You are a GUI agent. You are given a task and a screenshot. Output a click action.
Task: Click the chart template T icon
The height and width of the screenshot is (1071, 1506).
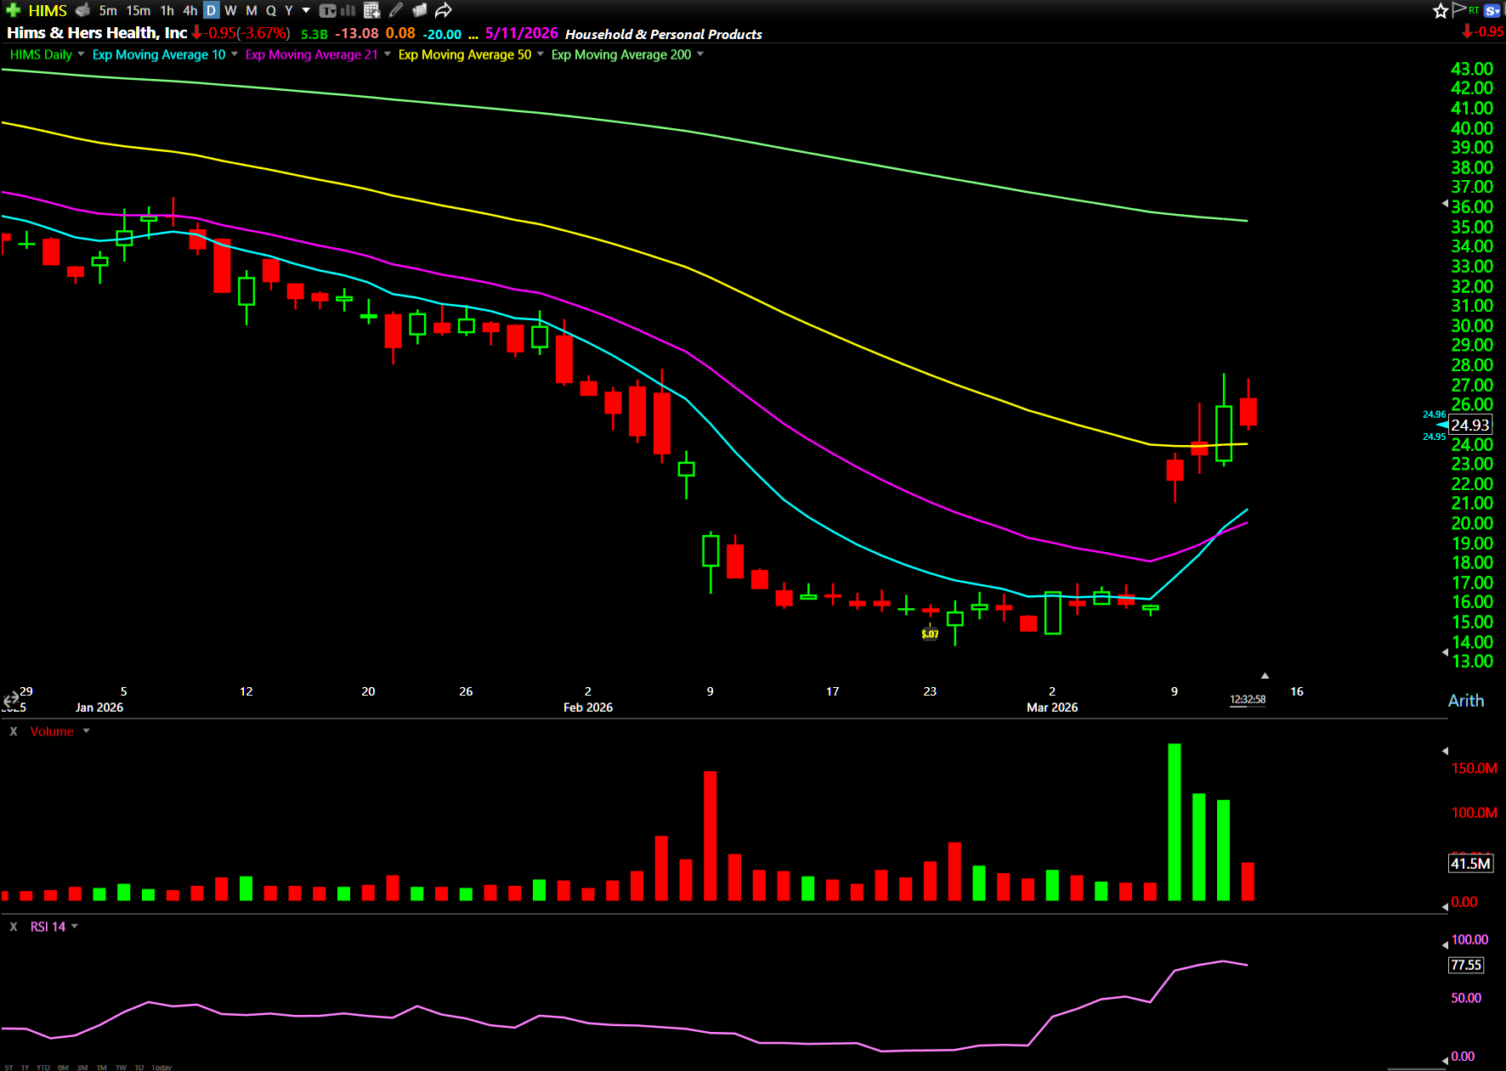click(327, 10)
